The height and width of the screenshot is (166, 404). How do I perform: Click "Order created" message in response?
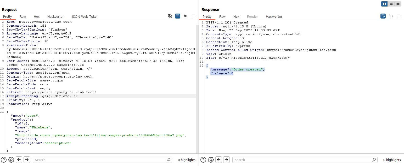point(247,69)
